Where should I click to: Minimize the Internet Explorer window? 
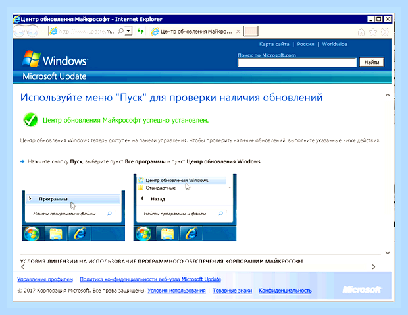(370, 19)
